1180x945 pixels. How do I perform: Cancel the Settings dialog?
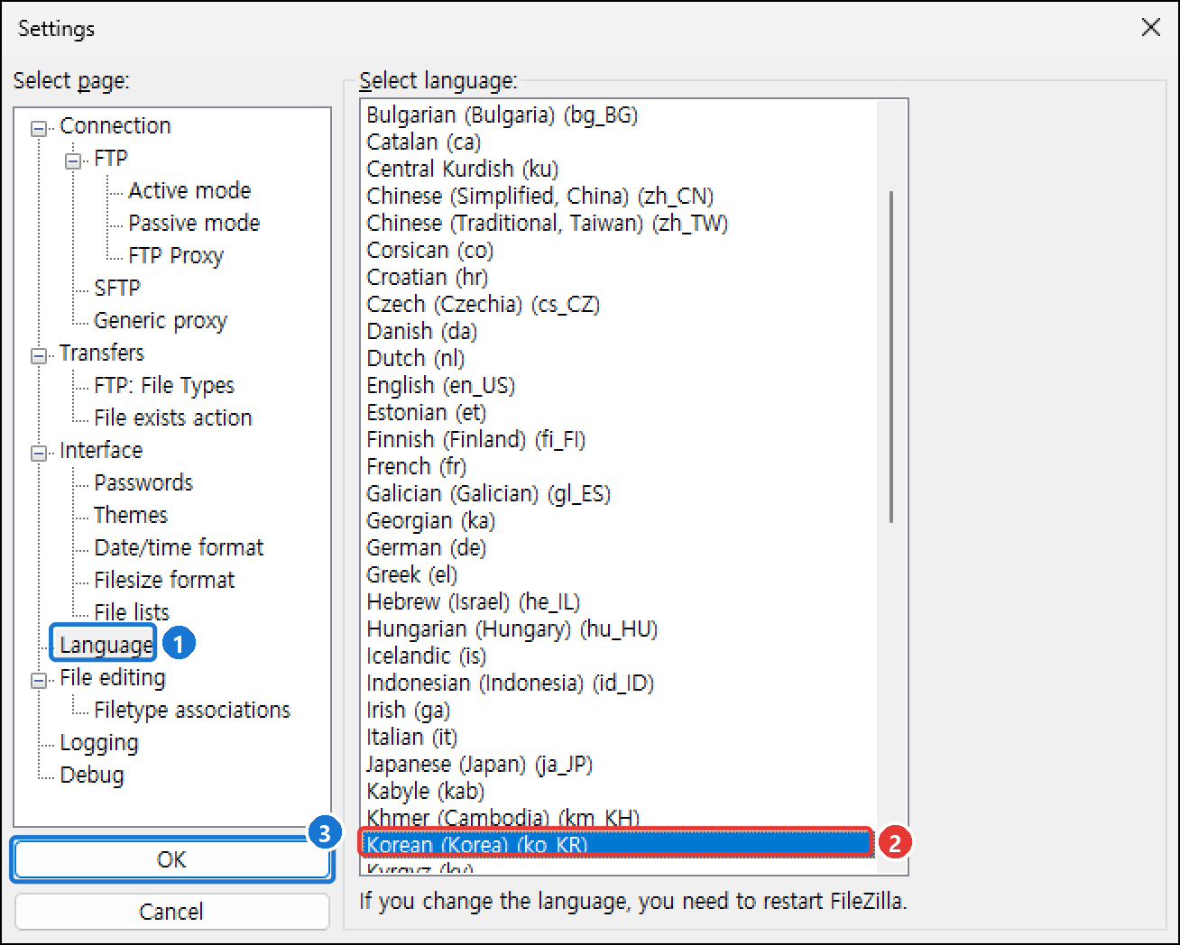coord(171,912)
